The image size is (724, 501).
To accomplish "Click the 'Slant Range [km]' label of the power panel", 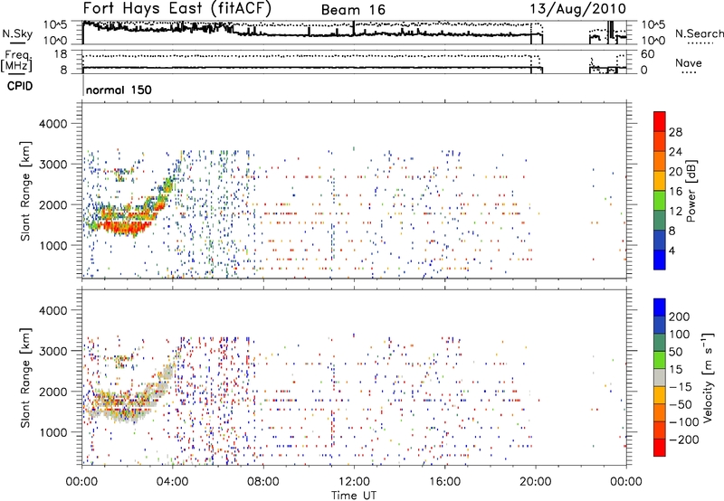I will (25, 191).
